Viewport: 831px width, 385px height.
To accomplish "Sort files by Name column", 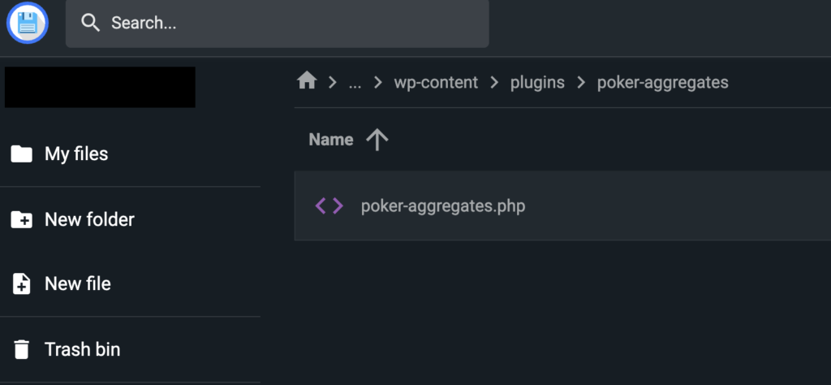I will click(331, 140).
